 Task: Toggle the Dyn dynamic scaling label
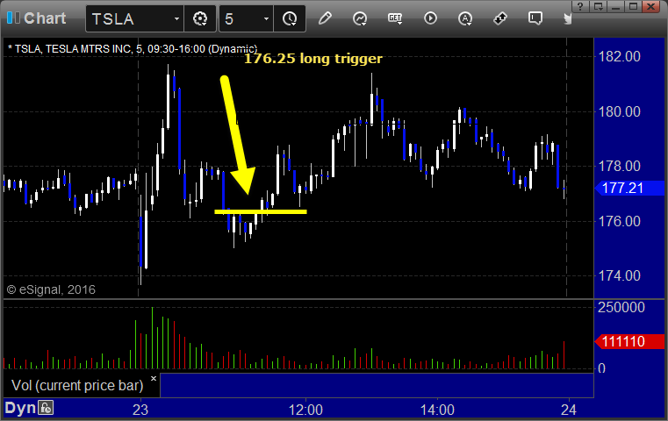click(x=20, y=408)
